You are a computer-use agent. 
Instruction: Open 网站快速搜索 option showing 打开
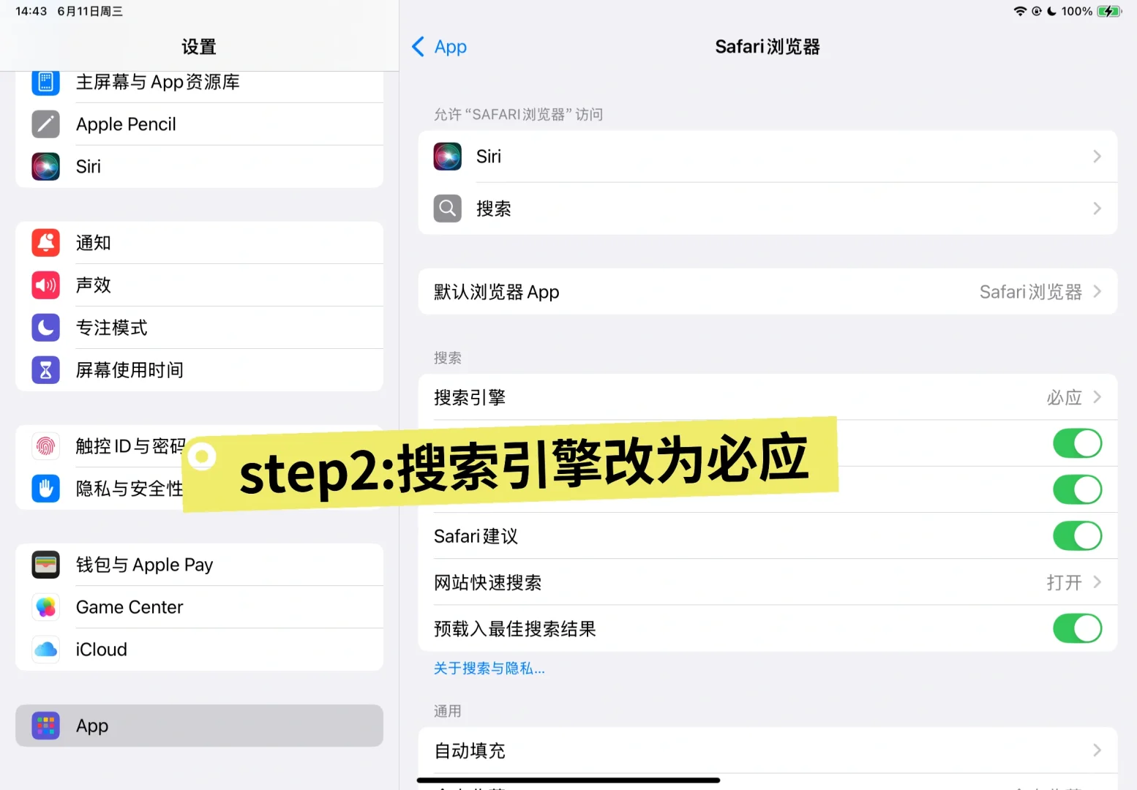tap(768, 582)
